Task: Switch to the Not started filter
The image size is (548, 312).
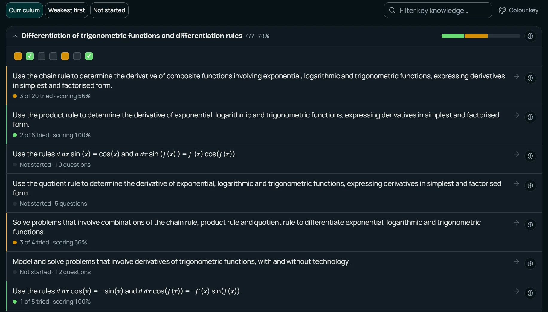Action: tap(109, 10)
